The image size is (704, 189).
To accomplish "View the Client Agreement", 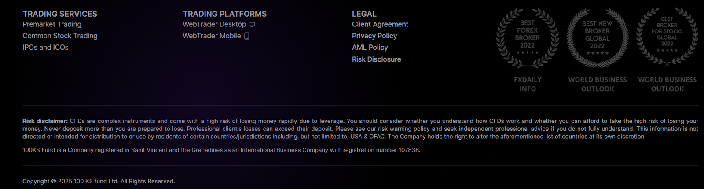I will [x=380, y=24].
